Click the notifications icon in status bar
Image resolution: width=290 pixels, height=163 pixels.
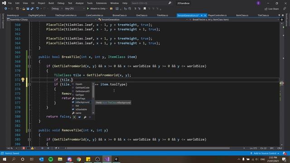click(285, 153)
